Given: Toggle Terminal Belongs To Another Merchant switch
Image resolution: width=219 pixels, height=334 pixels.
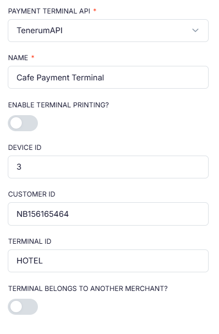Looking at the screenshot, I should [x=23, y=307].
